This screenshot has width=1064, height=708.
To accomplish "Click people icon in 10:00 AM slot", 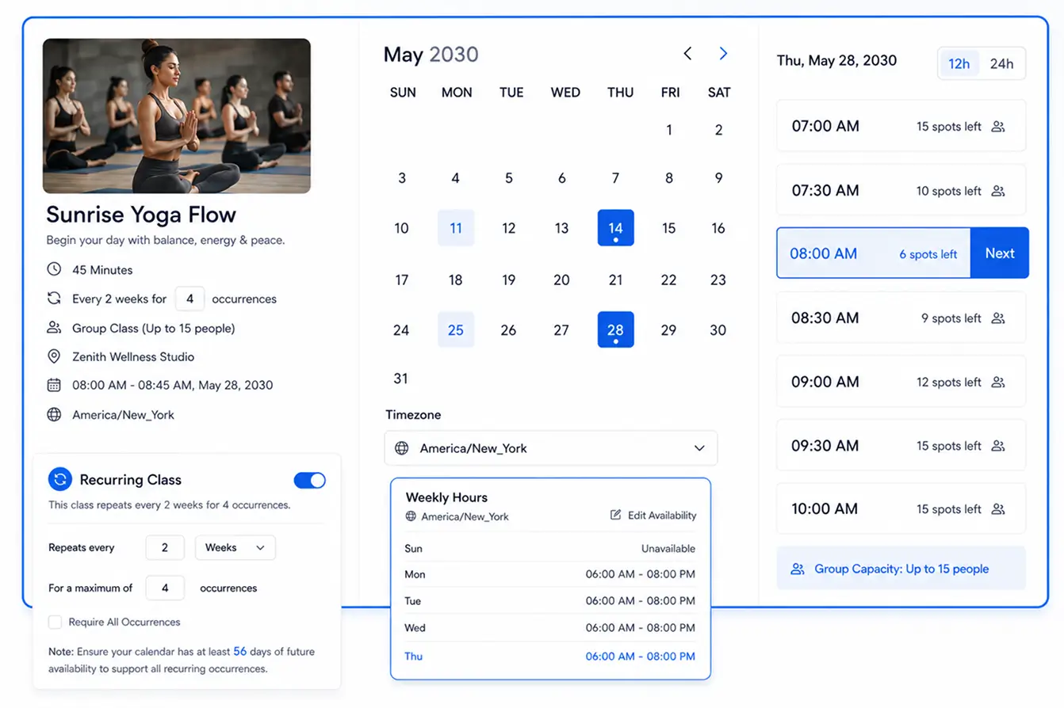I will click(x=998, y=509).
